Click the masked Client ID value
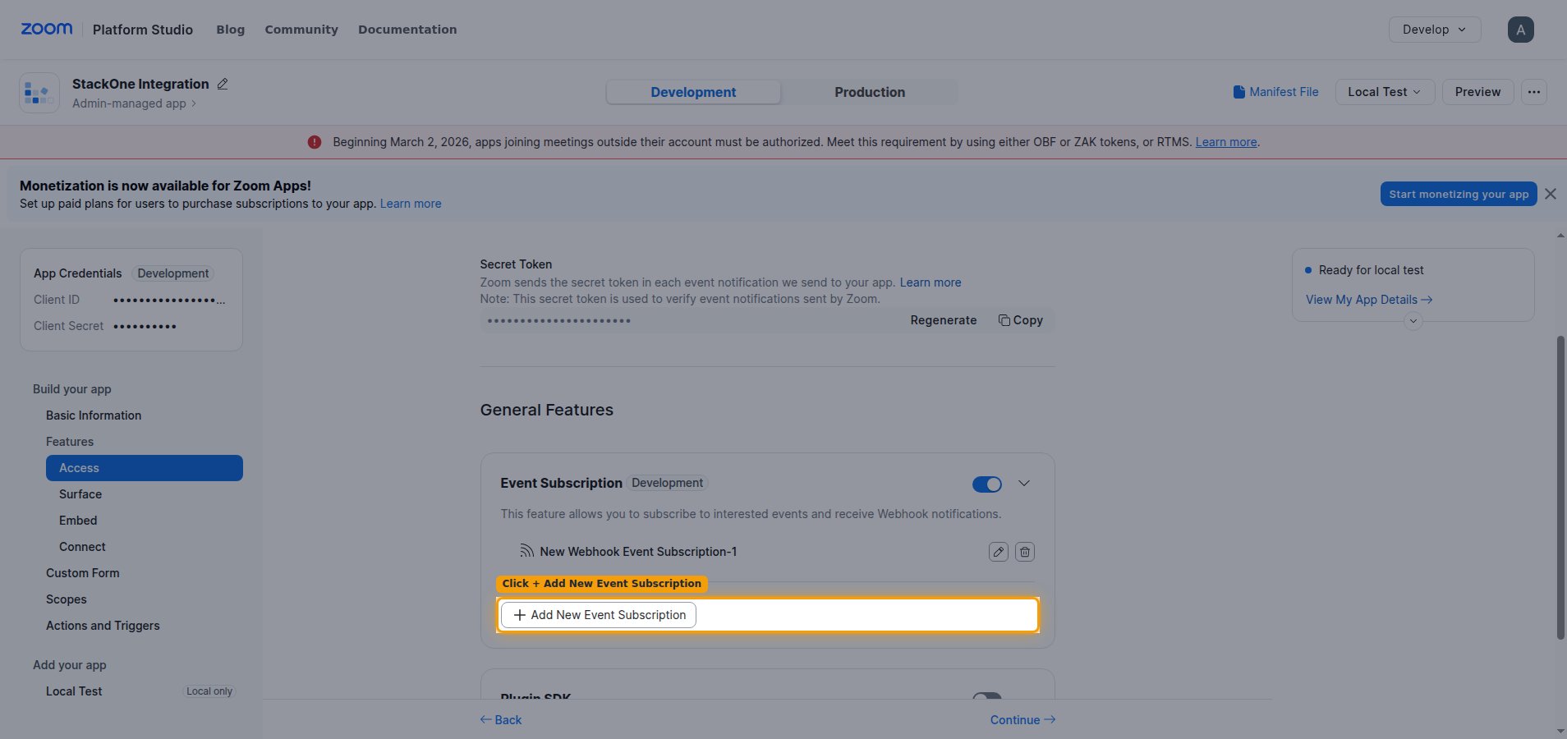 [x=169, y=301]
